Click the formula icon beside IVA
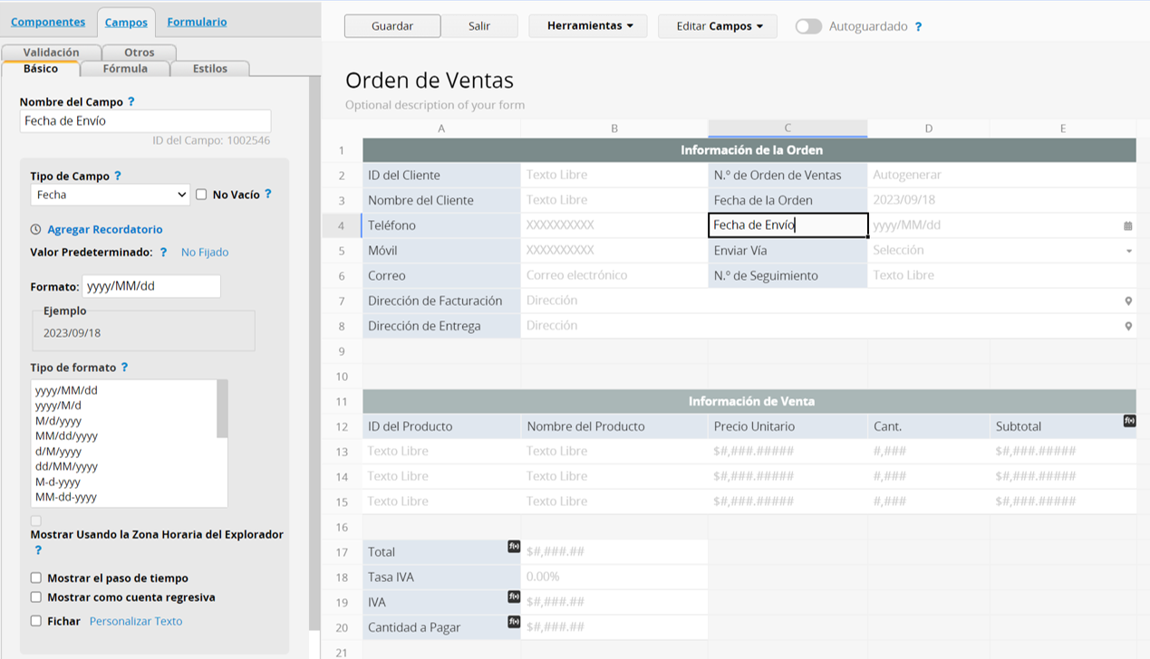The image size is (1150, 659). tap(513, 596)
